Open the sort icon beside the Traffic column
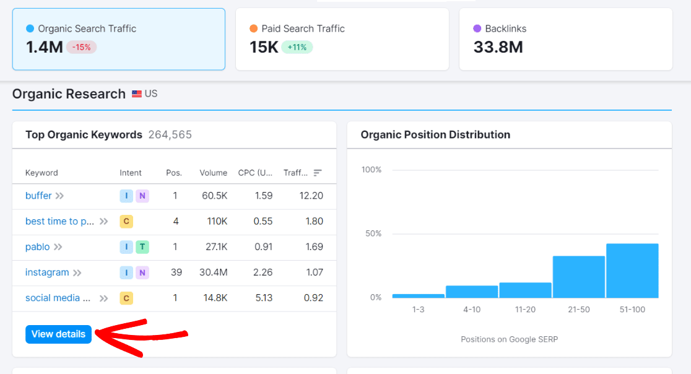This screenshot has height=374, width=691. 316,173
